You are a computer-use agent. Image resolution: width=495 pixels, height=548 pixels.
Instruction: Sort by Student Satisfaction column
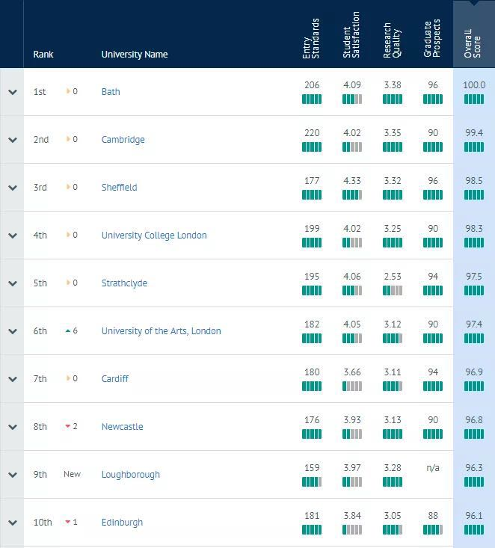(x=351, y=36)
